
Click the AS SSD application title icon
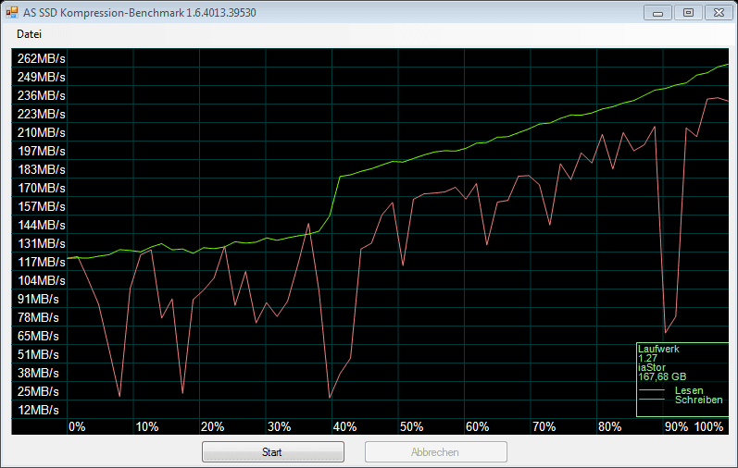tap(12, 12)
